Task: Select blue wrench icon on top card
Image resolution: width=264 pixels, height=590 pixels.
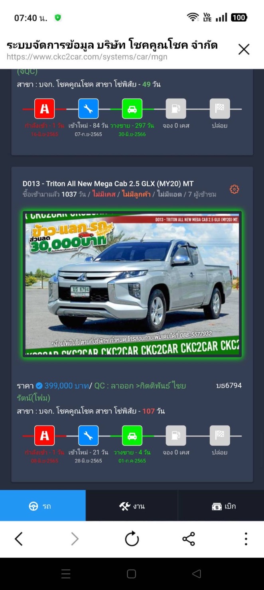Action: (x=88, y=109)
